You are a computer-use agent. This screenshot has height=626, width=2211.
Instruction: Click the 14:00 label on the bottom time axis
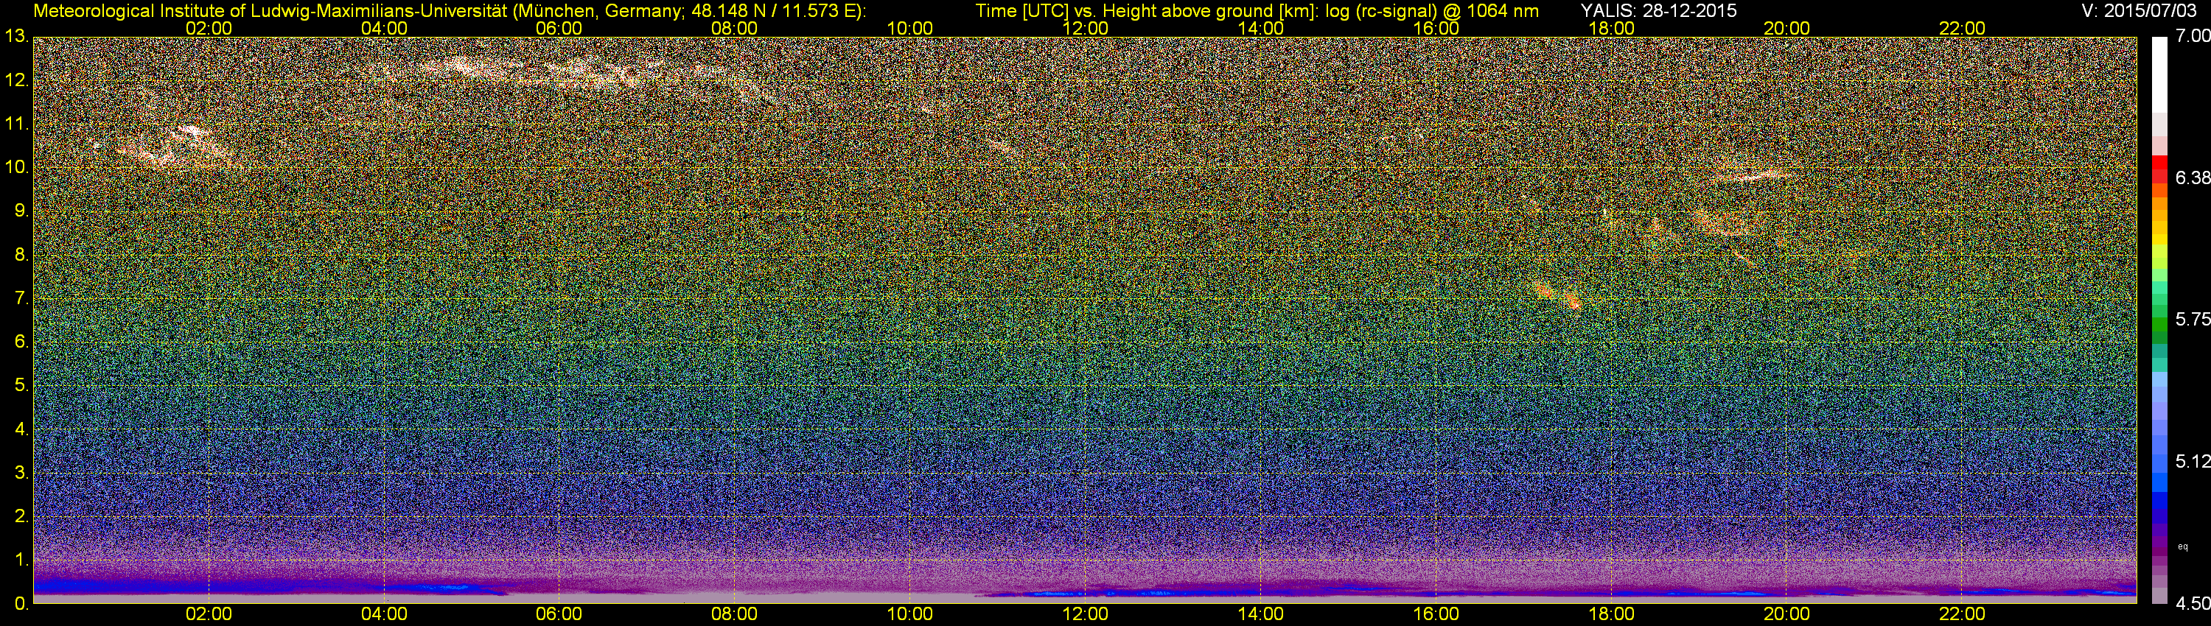[x=1261, y=614]
